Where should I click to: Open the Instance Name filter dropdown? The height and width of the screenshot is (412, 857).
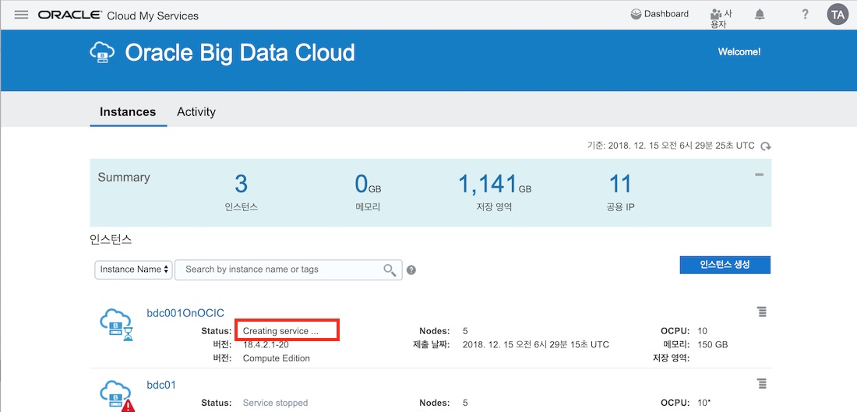coord(134,269)
